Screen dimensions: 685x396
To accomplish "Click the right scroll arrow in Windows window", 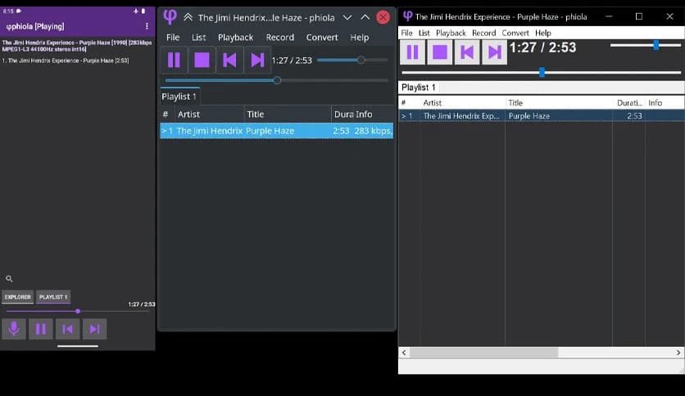I will (678, 353).
